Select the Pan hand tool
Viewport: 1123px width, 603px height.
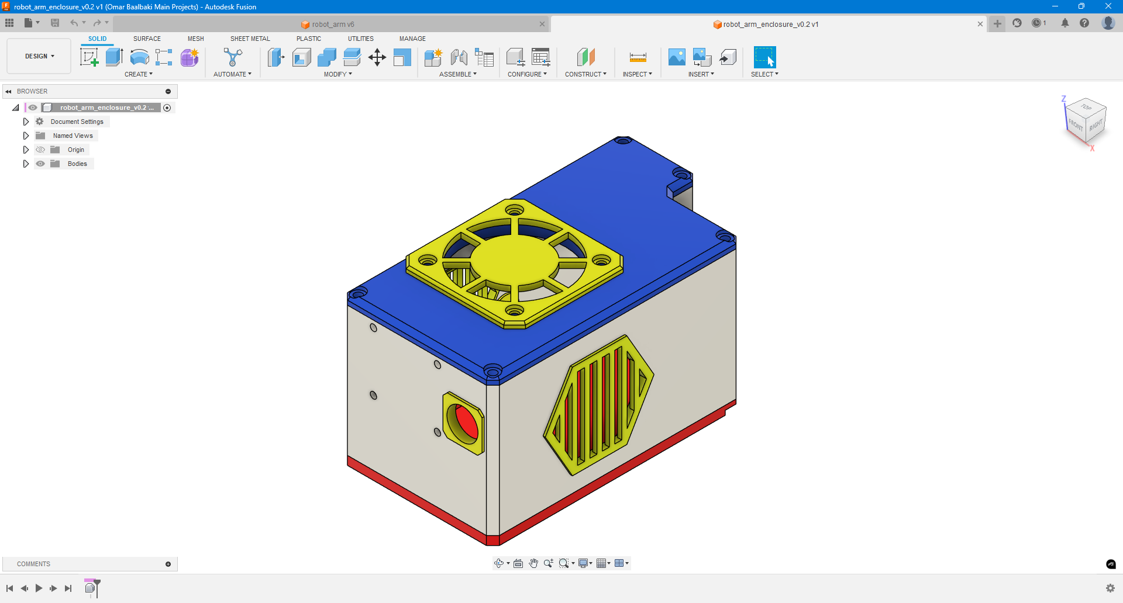pyautogui.click(x=533, y=563)
